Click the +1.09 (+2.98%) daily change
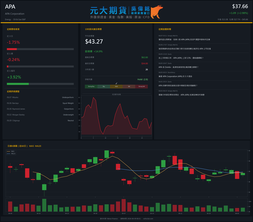Image resolution: width=253 pixels, height=222 pixels. coord(238,13)
